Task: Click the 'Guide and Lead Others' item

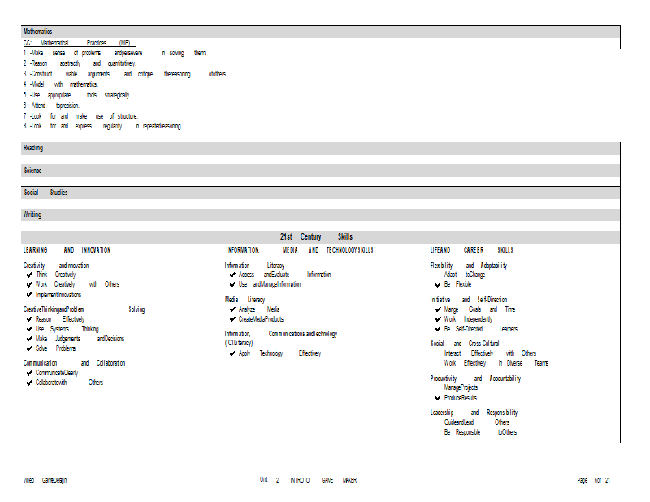Action: pos(477,422)
